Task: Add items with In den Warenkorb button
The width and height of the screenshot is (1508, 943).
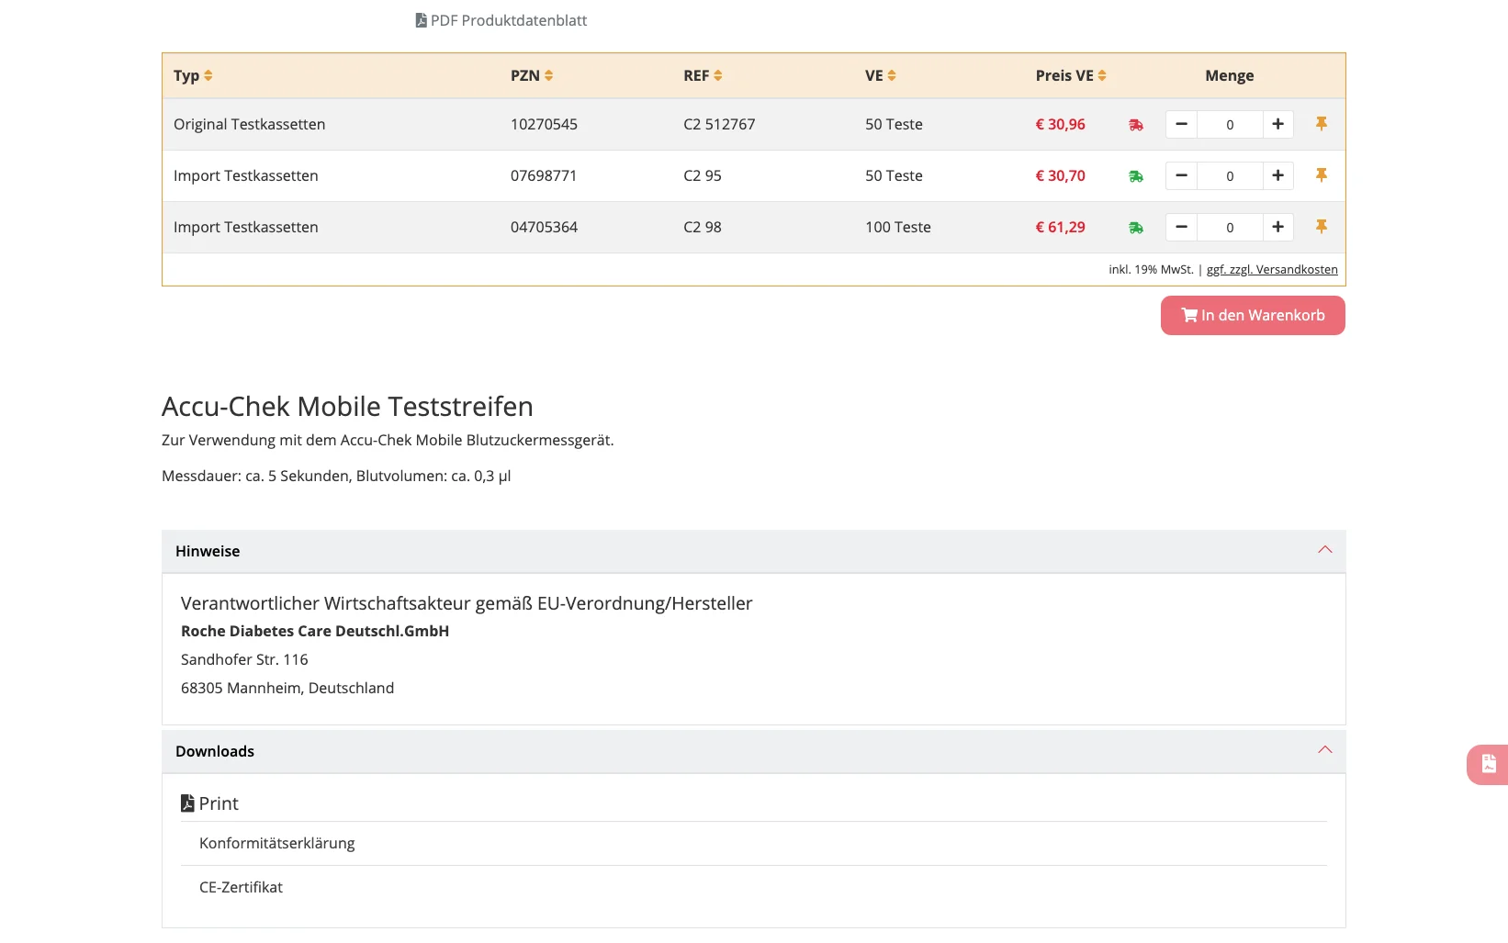Action: [x=1253, y=315]
